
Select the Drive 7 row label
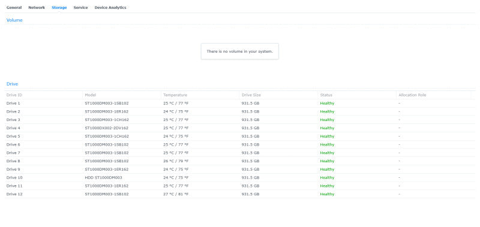13,153
